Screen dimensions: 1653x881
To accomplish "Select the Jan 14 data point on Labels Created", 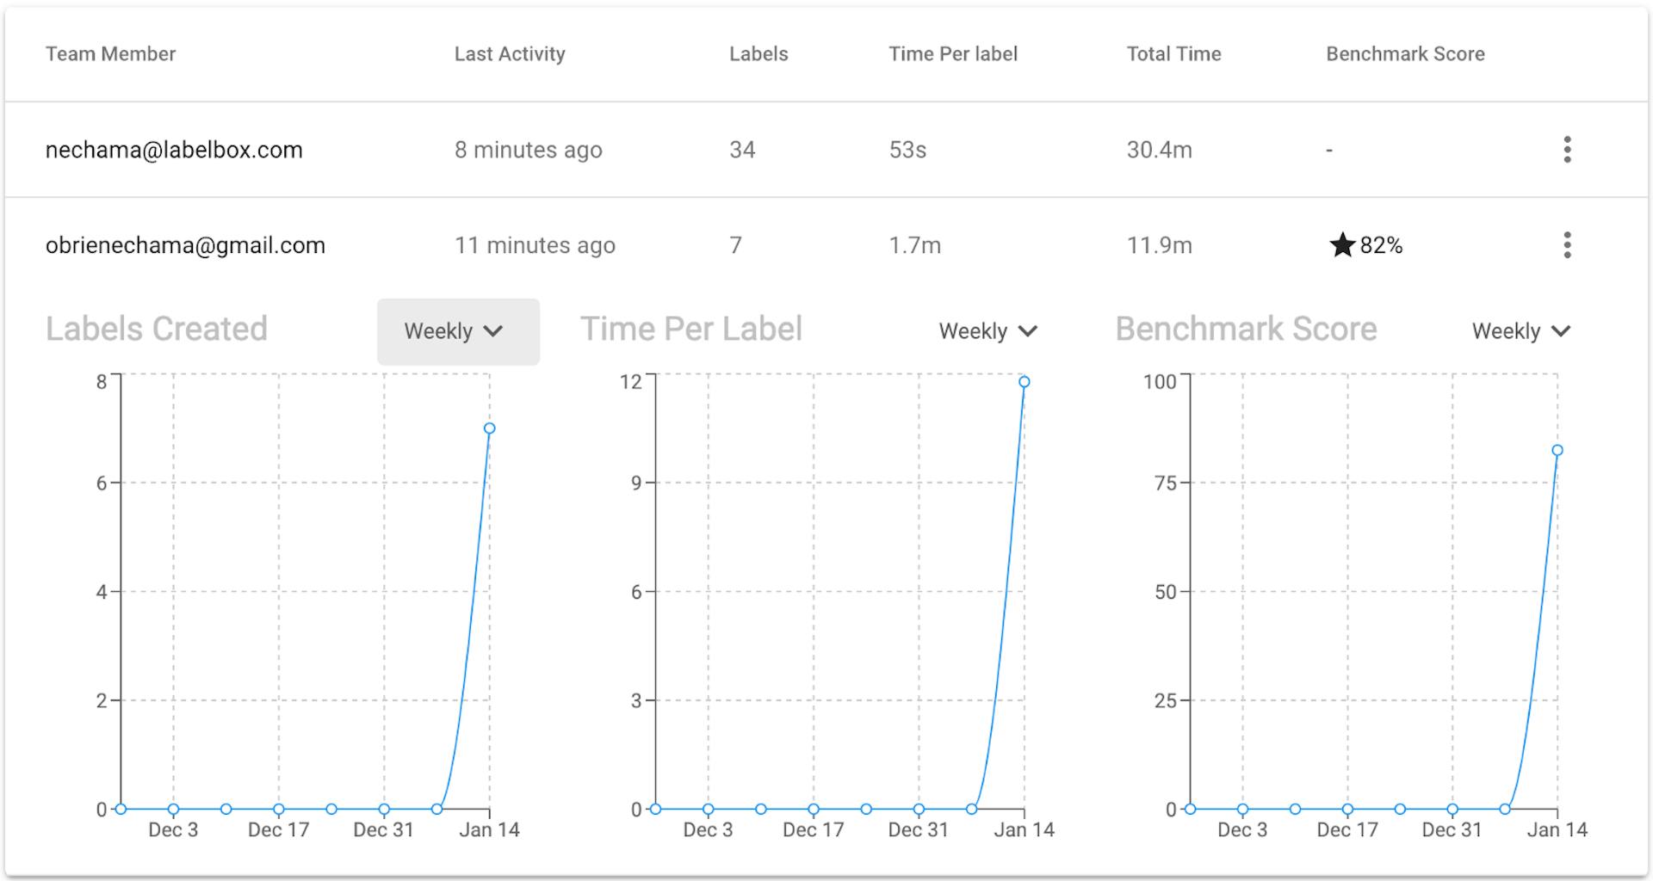I will [x=489, y=427].
